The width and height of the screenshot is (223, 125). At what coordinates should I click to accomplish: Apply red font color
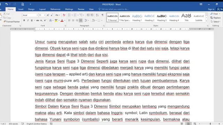click(62, 20)
